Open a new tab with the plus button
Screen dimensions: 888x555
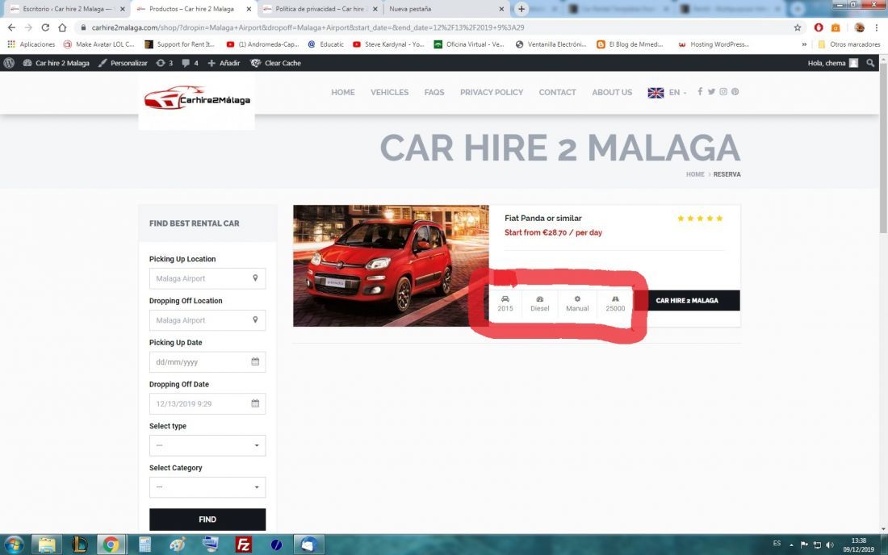(x=521, y=9)
